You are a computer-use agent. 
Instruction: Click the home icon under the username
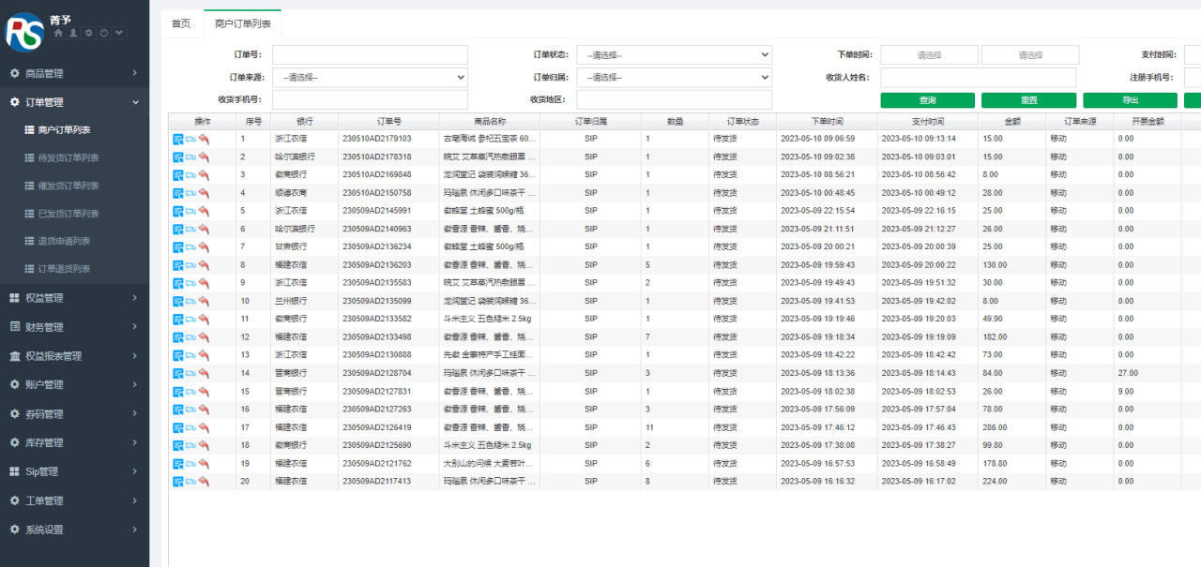tap(58, 33)
